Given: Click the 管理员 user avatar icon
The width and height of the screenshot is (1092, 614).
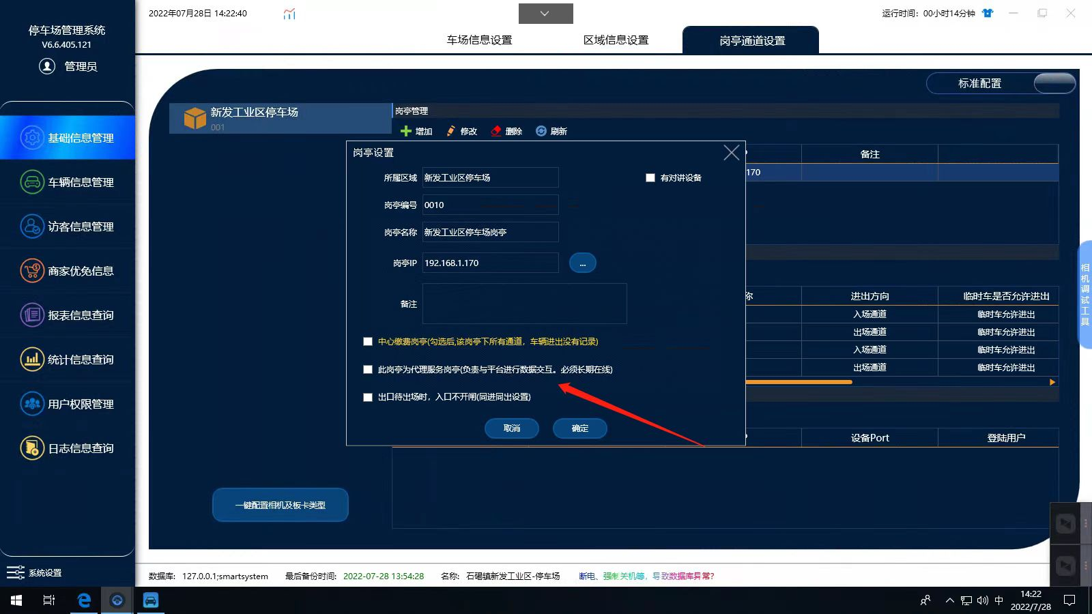Looking at the screenshot, I should point(47,66).
